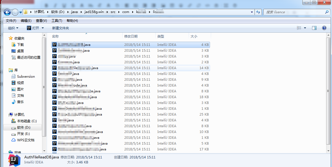This screenshot has height=167, width=332.
Task: Click the 音乐 library icon
Action: click(x=14, y=102)
